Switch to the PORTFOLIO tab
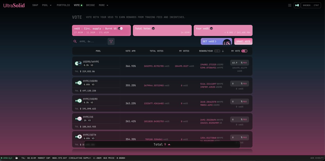 pos(63,5)
